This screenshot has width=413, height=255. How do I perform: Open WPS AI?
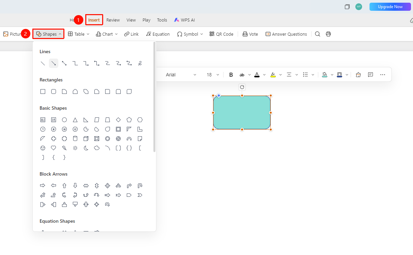pyautogui.click(x=184, y=20)
